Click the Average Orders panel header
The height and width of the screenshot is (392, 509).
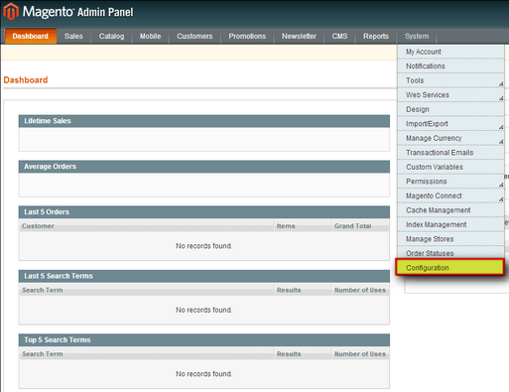click(204, 167)
